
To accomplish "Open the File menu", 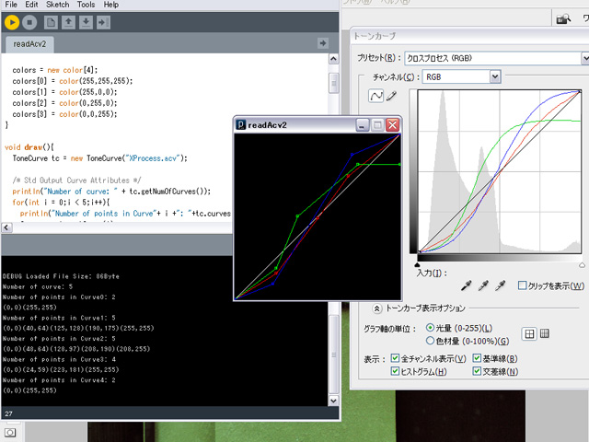I will tap(11, 5).
